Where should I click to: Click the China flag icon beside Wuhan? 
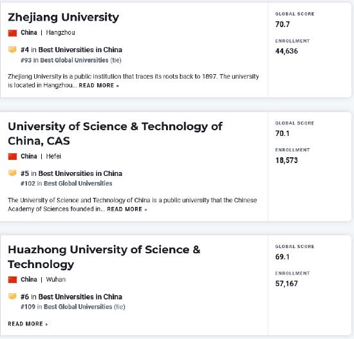(12, 280)
